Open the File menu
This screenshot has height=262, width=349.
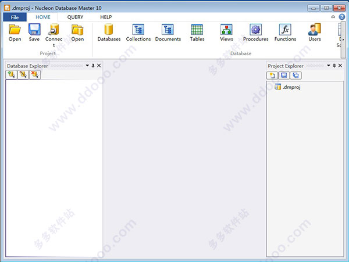pyautogui.click(x=15, y=17)
